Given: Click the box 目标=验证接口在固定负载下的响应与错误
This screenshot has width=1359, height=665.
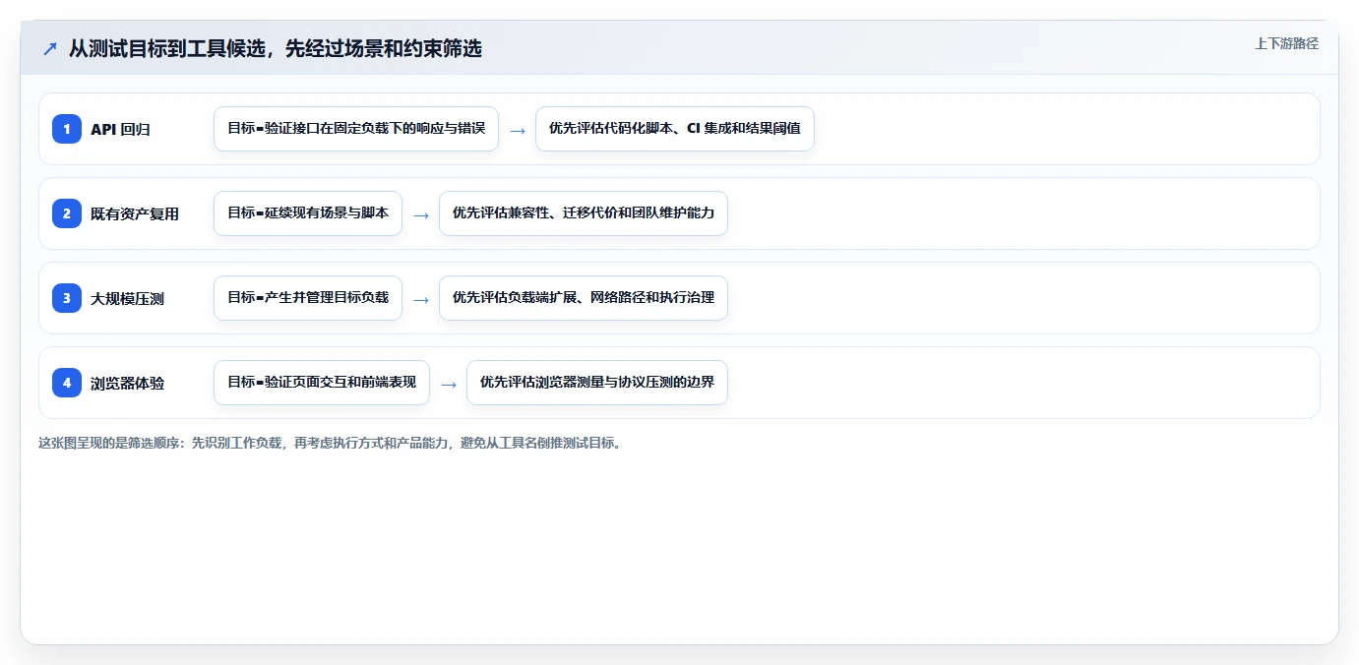Looking at the screenshot, I should click(x=356, y=129).
